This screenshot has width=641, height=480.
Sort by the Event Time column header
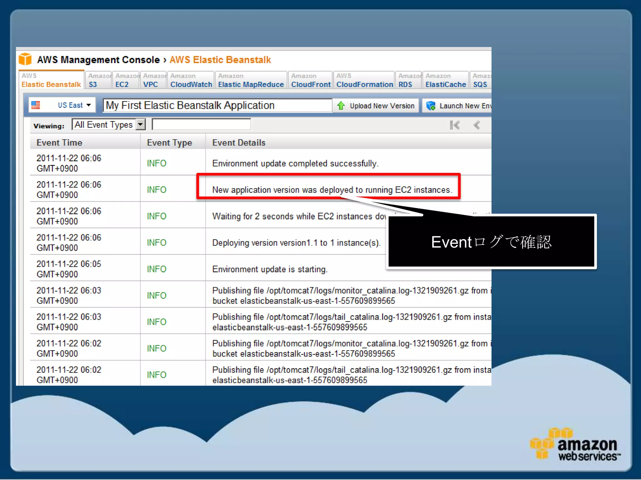point(59,143)
